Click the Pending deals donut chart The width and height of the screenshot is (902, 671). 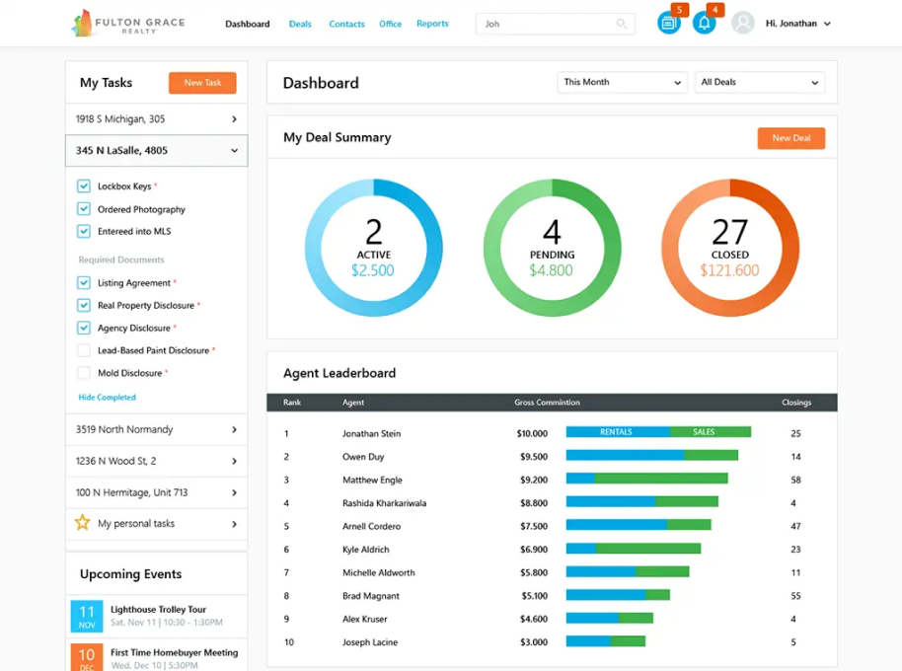click(x=553, y=248)
